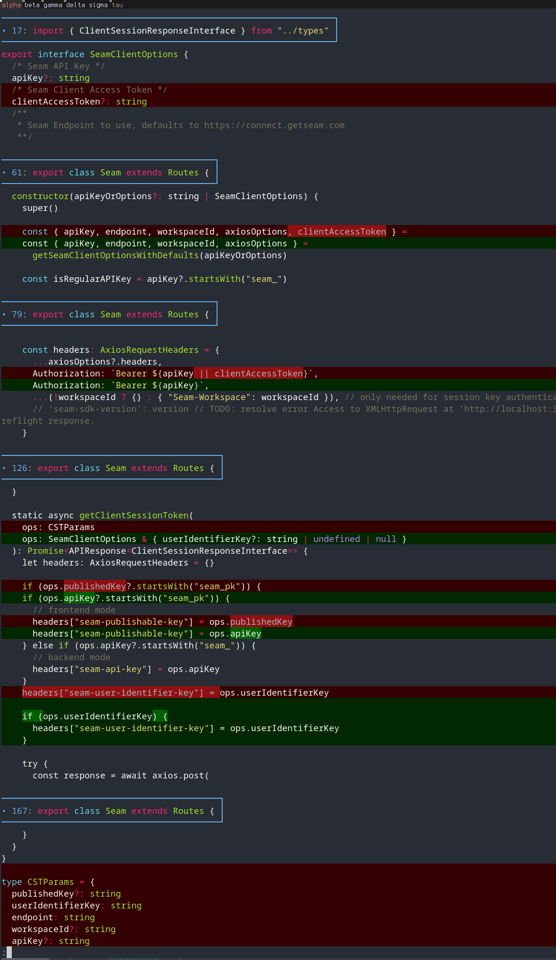This screenshot has height=960, width=556.
Task: Click removed line "type CSTParams = {"
Action: tap(48, 882)
